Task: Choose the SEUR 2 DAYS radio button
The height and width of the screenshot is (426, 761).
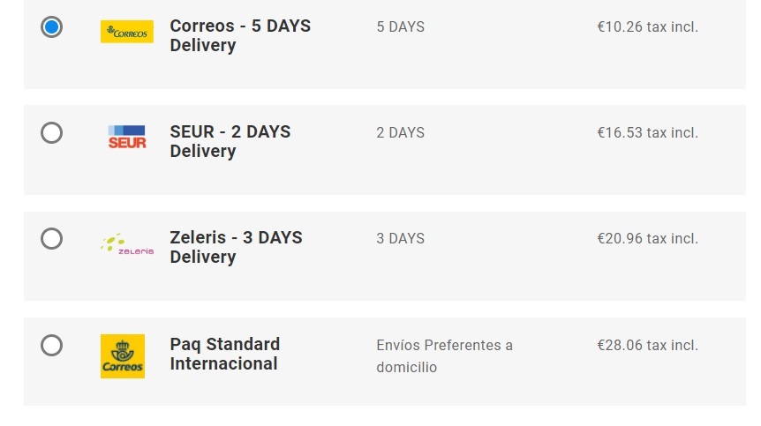Action: [x=51, y=133]
